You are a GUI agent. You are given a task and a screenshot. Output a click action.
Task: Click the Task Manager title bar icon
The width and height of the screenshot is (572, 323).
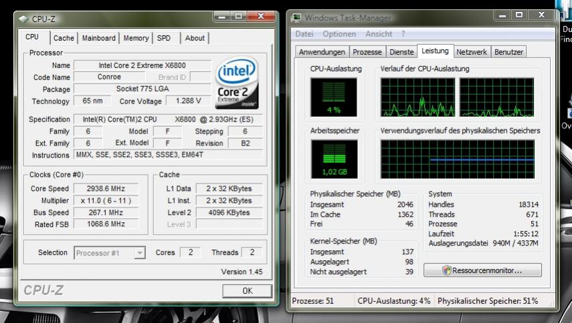click(297, 18)
